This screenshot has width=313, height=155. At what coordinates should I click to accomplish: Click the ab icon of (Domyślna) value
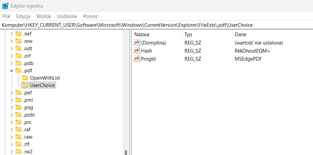[x=137, y=43]
